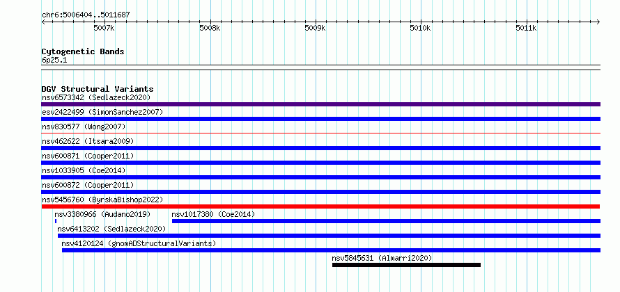This screenshot has height=292, width=620.
Task: Click the 5007k ruler tick label
Action: point(104,29)
